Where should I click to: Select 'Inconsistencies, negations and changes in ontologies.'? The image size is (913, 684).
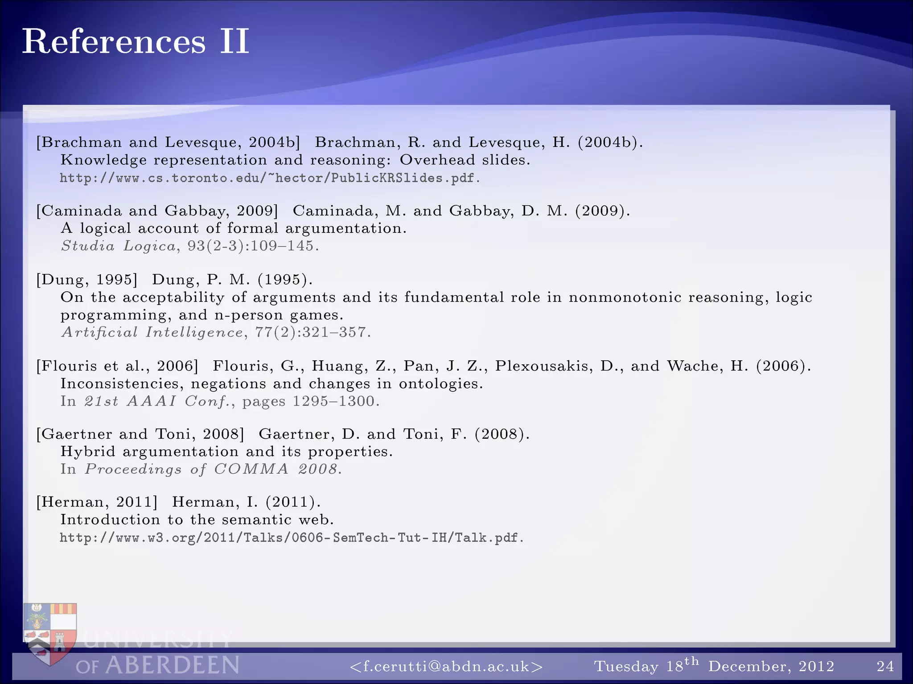click(272, 384)
